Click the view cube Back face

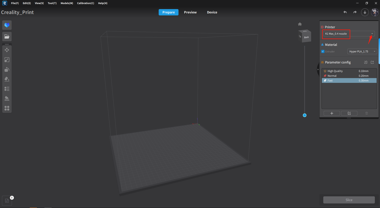pos(306,37)
